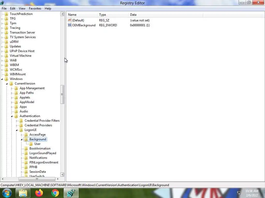This screenshot has height=198, width=265.
Task: Click Registry Editor taskbar icon
Action: coord(71,193)
